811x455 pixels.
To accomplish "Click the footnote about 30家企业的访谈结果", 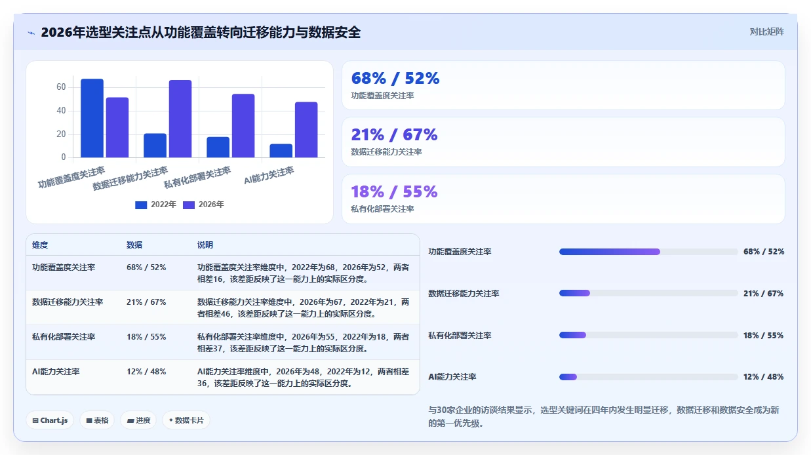I will coord(604,416).
